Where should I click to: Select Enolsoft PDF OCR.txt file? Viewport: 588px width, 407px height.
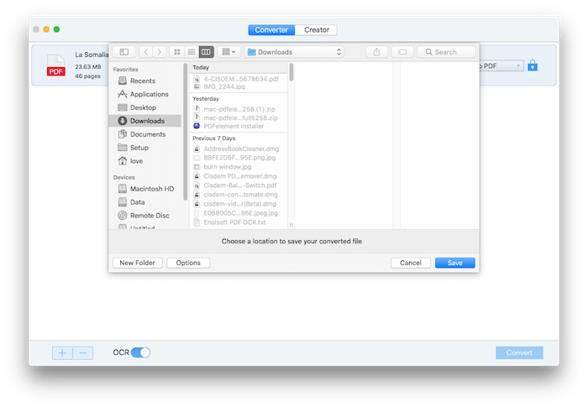pos(239,222)
